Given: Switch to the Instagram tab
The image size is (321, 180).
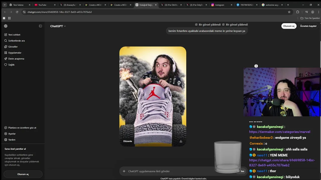Looking at the screenshot, I should [x=222, y=5].
